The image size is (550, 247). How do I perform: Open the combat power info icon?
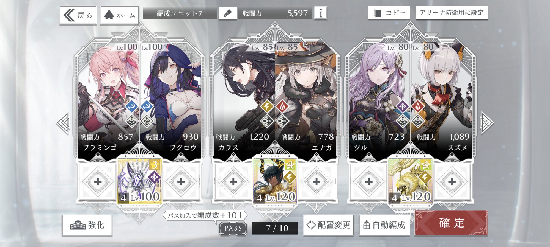321,13
